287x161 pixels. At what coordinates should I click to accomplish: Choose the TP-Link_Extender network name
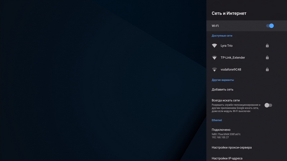tap(233, 58)
